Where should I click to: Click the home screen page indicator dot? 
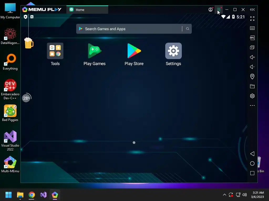click(134, 143)
